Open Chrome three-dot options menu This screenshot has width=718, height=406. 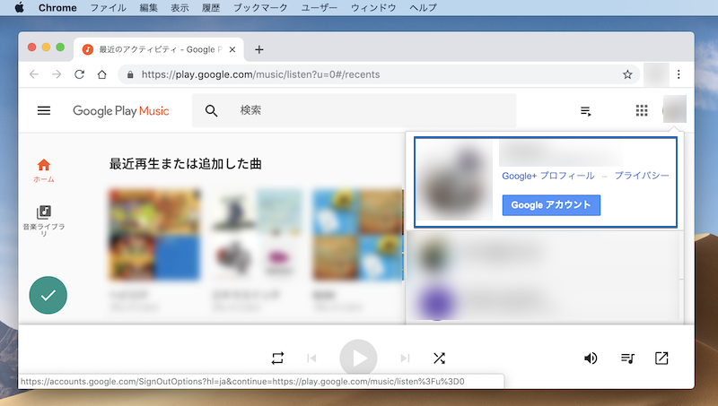click(679, 74)
